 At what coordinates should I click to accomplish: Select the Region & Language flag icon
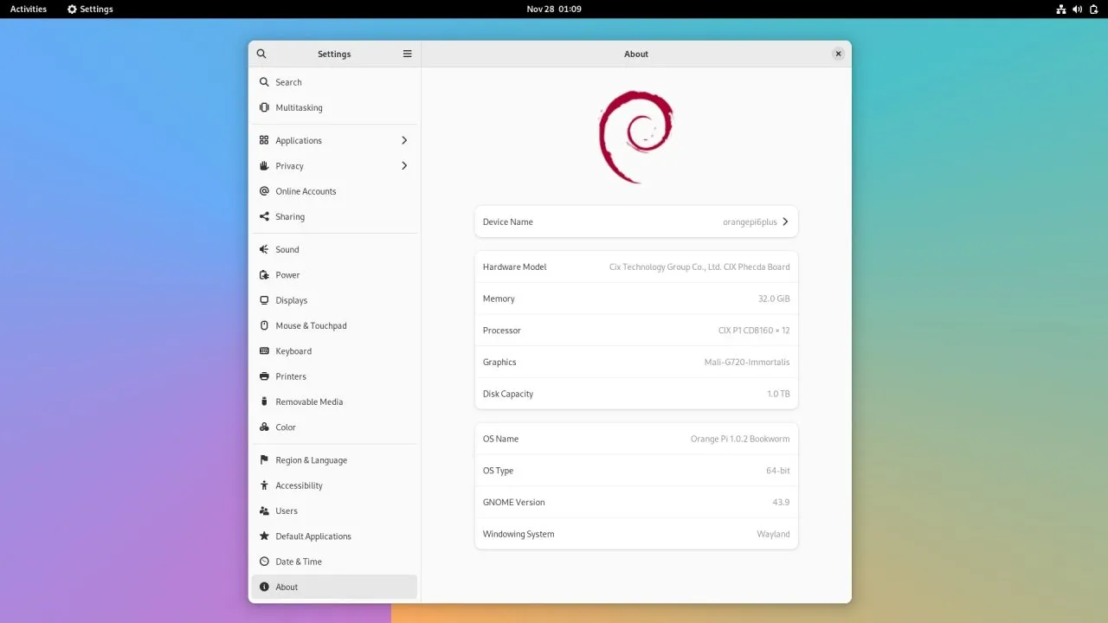coord(264,459)
